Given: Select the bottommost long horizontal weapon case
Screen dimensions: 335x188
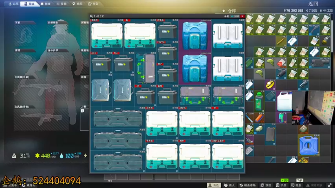Looking at the screenshot, I should coord(118,162).
